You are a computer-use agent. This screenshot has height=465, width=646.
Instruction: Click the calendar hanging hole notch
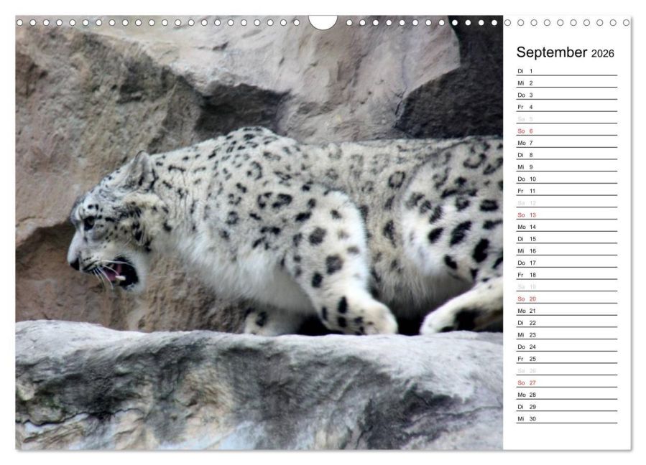(323, 22)
